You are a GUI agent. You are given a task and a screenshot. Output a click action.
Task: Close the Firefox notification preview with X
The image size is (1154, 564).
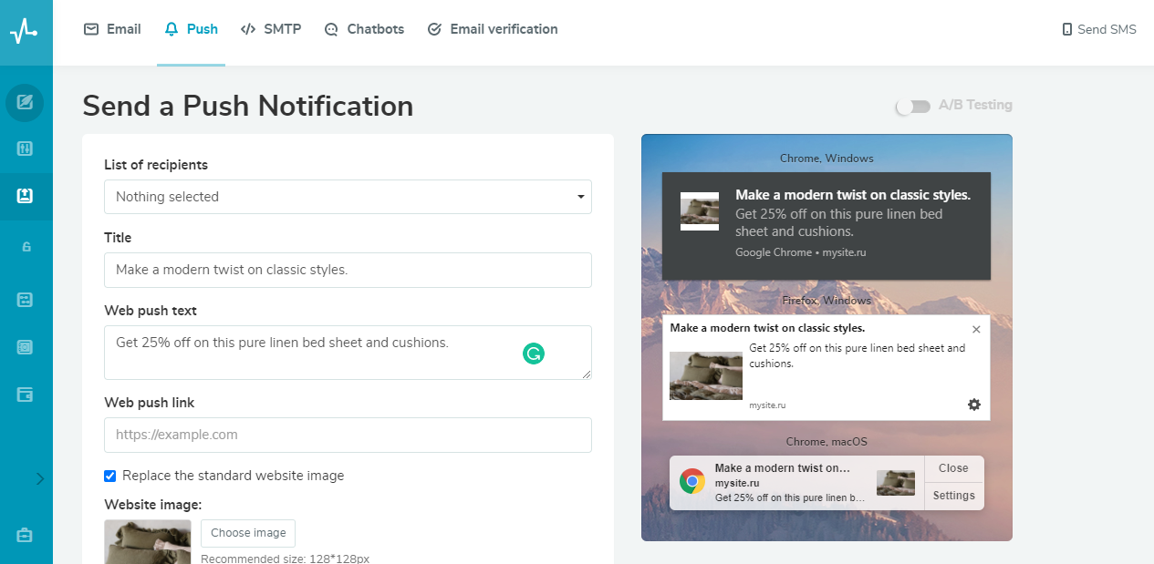tap(976, 329)
